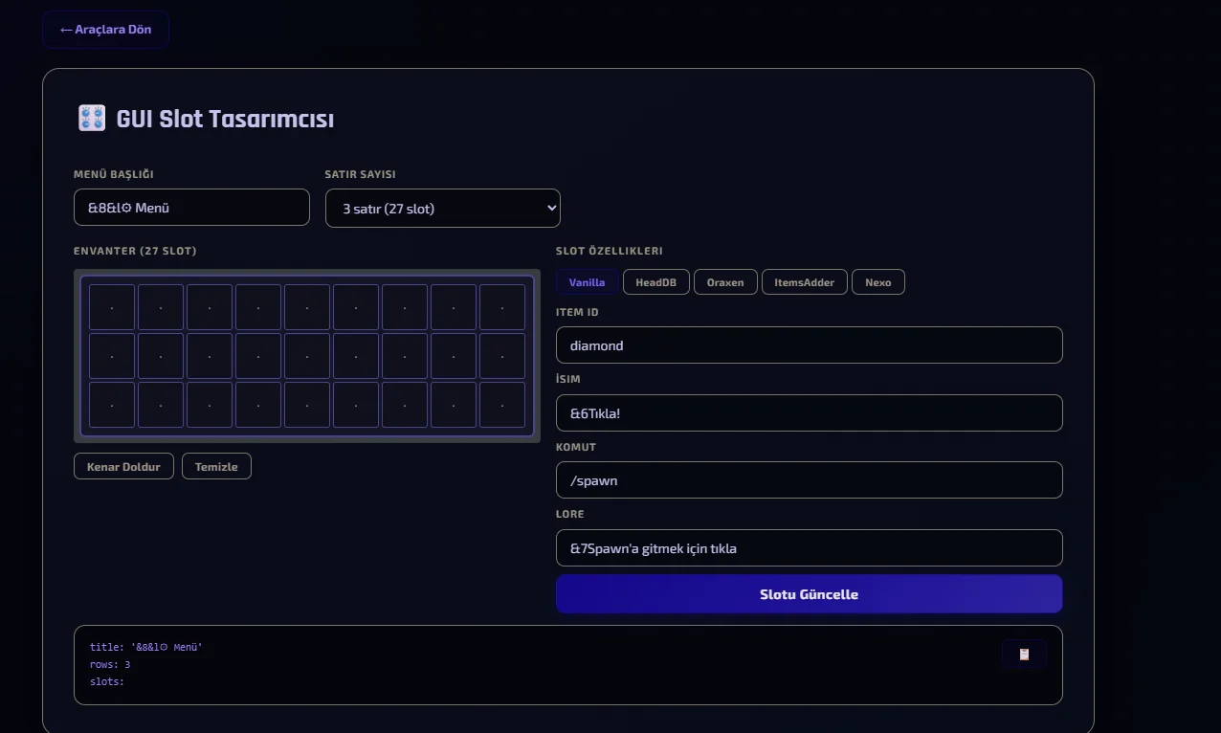Click the Item ID field containing 'diamond'
This screenshot has width=1221, height=733.
pyautogui.click(x=810, y=345)
